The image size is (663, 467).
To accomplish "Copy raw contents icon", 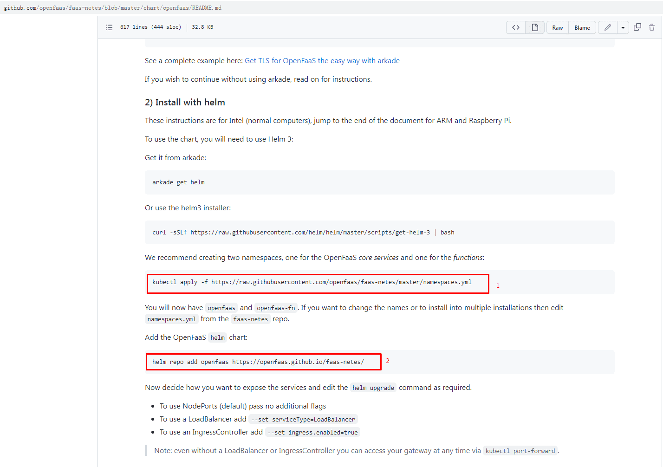I will pos(637,27).
